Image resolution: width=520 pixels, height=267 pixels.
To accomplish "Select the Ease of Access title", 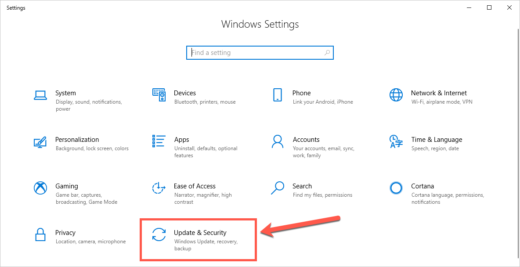I will click(195, 186).
